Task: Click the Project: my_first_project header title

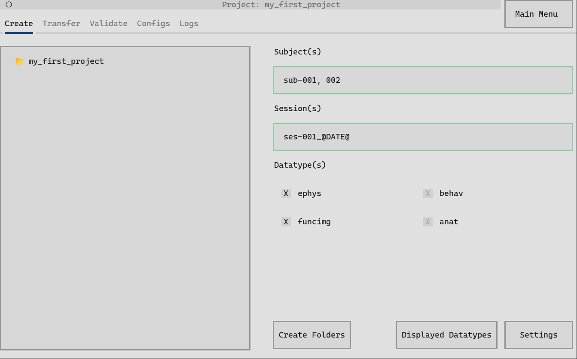Action: coord(281,5)
